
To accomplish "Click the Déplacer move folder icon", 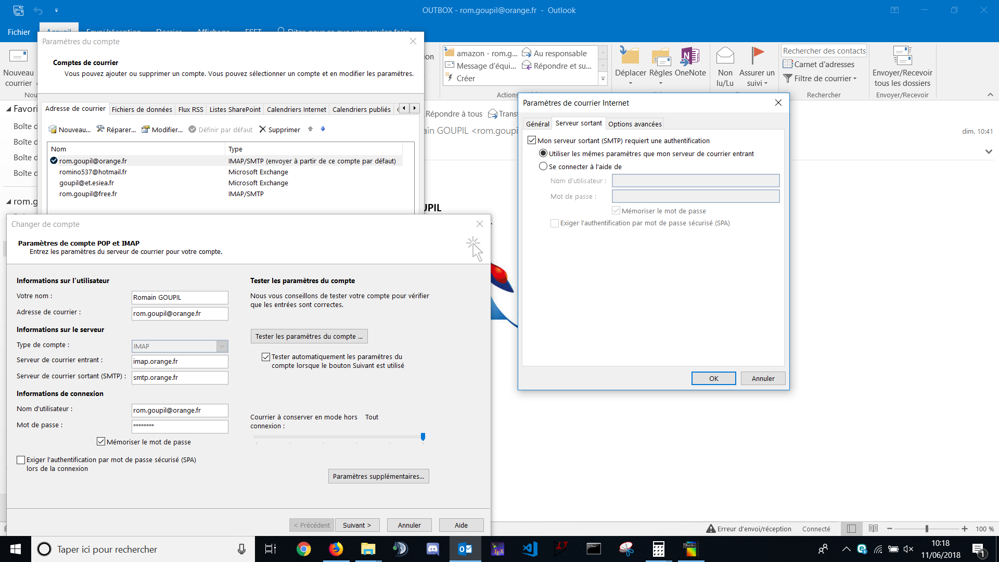I will click(x=630, y=56).
